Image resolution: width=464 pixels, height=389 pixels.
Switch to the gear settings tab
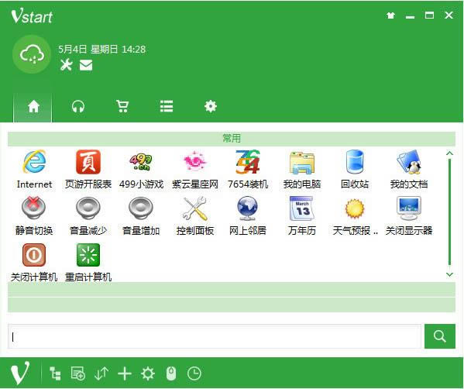pyautogui.click(x=211, y=106)
